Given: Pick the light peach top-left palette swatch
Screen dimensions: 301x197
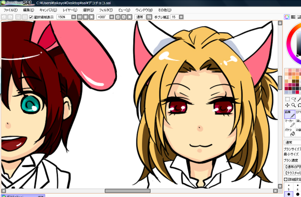Looking at the screenshot, I should [286, 70].
